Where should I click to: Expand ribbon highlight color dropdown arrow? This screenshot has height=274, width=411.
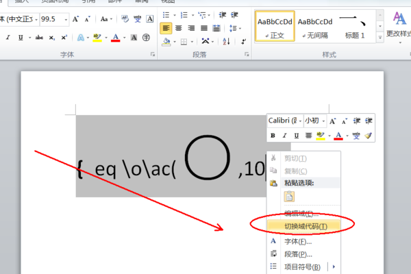coord(106,38)
